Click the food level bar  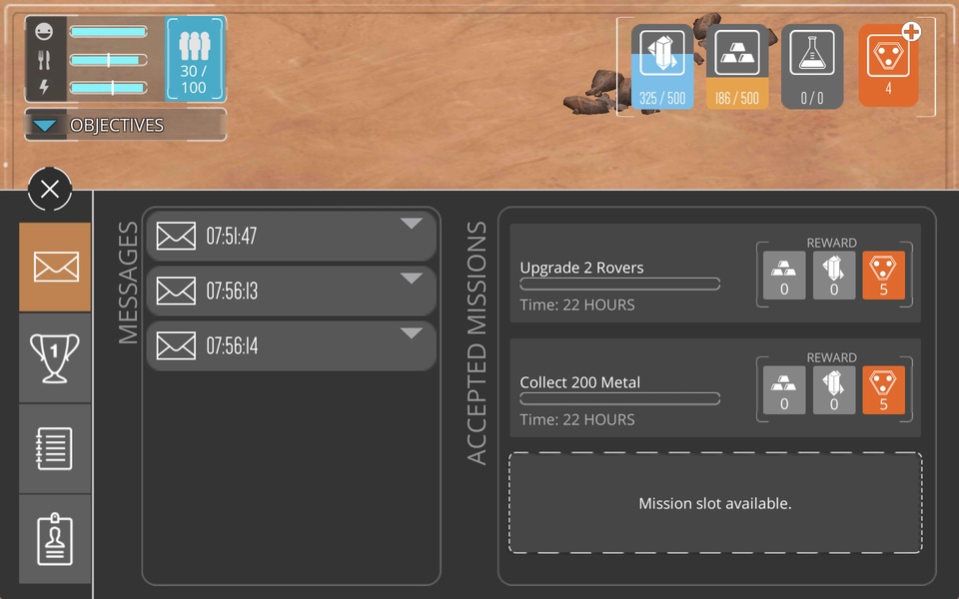coord(108,60)
